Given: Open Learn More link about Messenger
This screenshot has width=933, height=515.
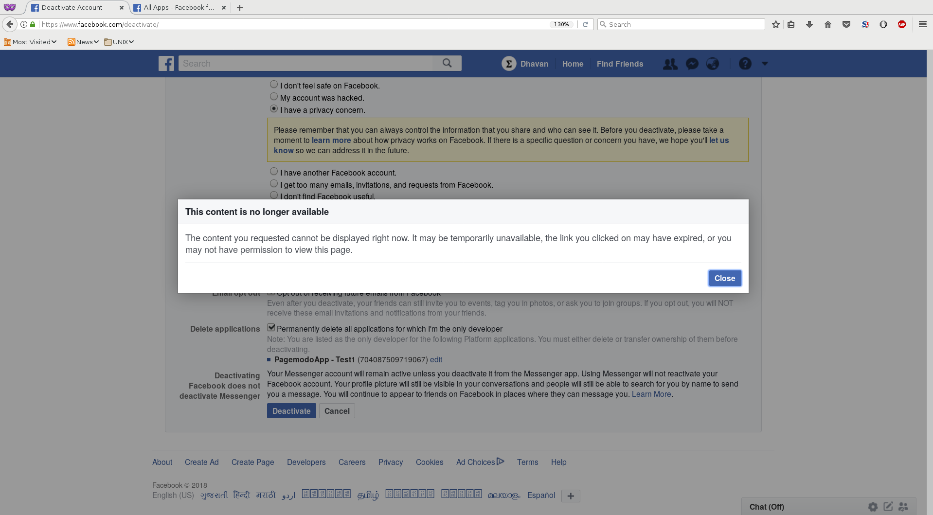Looking at the screenshot, I should [651, 394].
